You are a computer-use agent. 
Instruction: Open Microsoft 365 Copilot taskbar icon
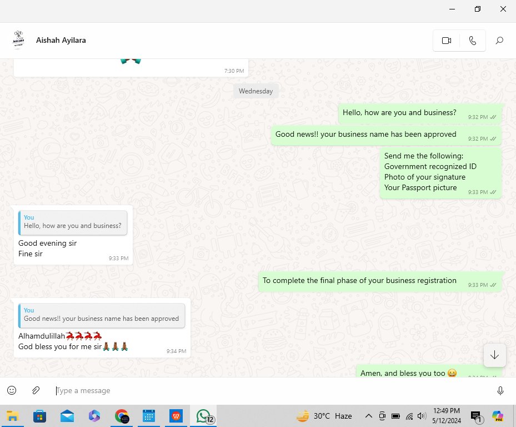(94, 416)
